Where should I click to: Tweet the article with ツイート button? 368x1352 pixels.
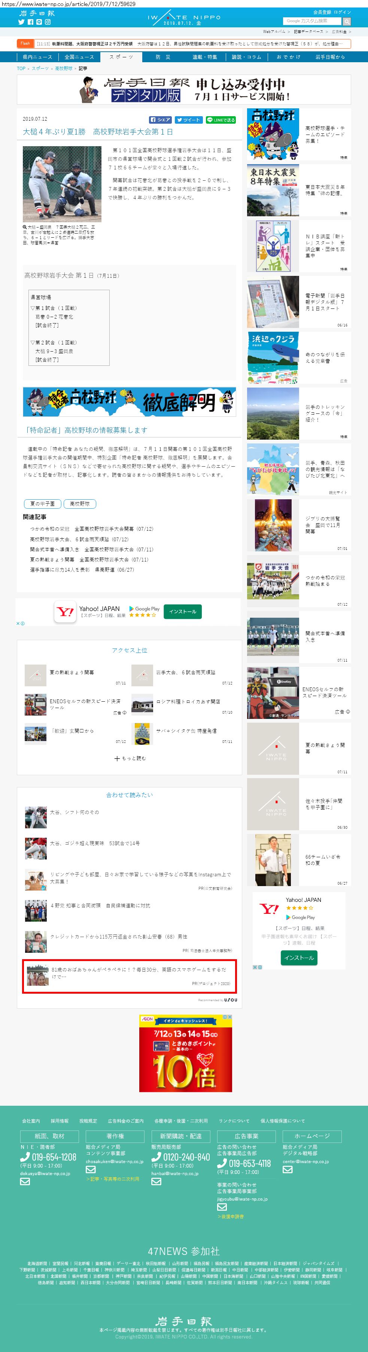[x=189, y=120]
